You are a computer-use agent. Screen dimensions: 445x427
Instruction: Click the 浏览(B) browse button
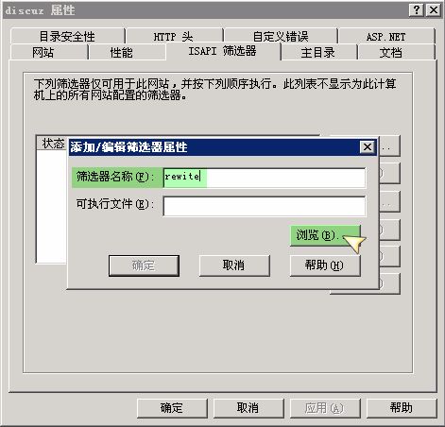point(325,235)
